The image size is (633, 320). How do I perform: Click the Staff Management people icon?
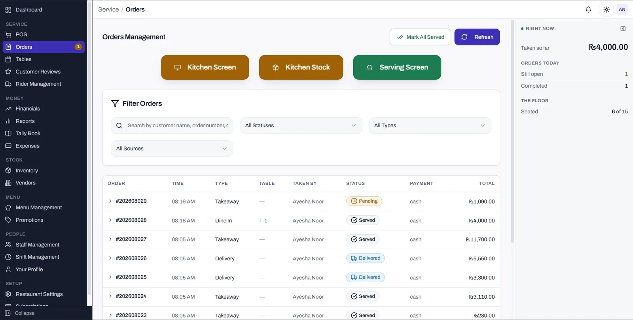(x=8, y=245)
